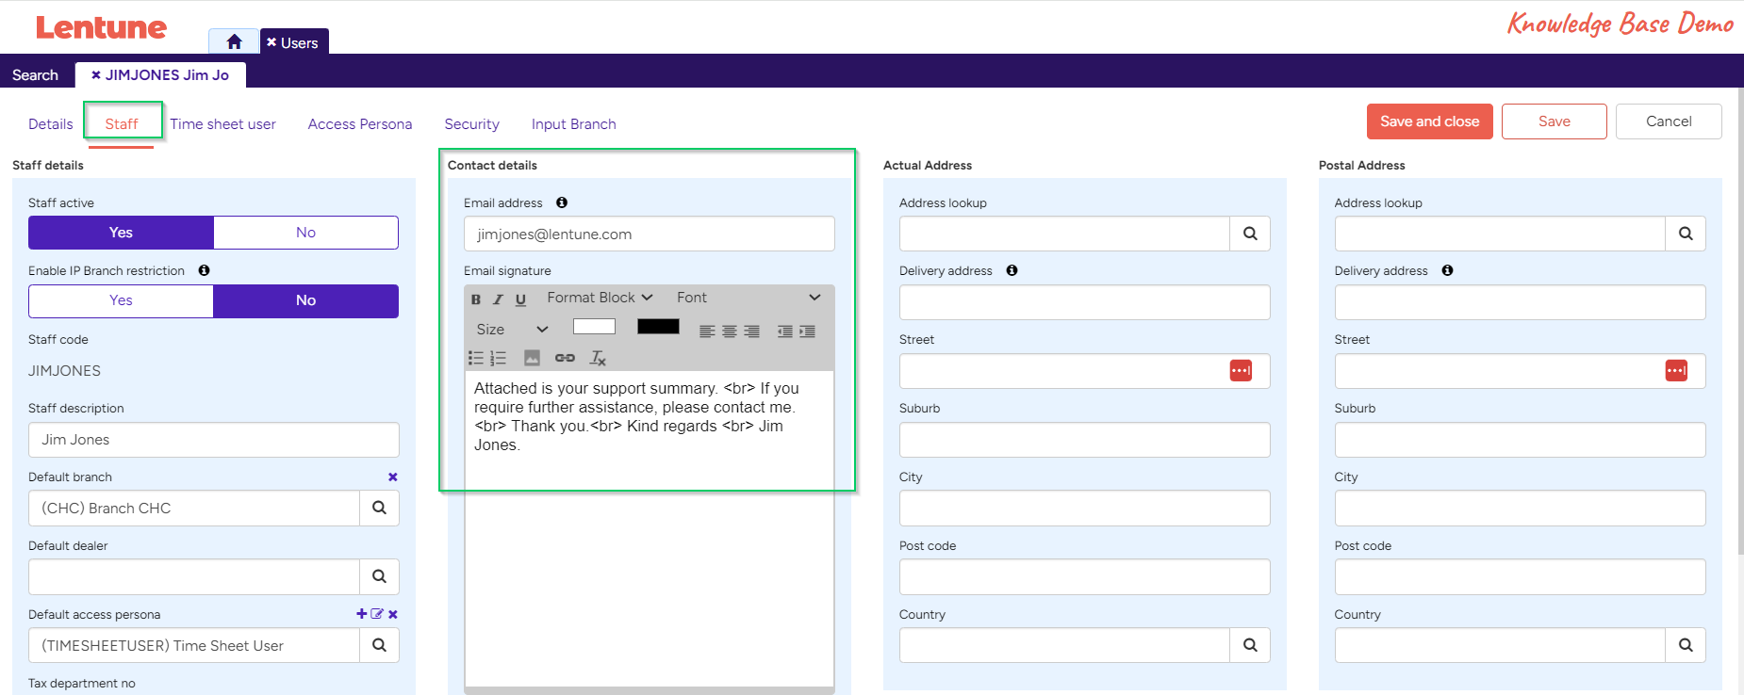This screenshot has width=1744, height=695.
Task: Close the JIMJONES Jim Jo record tab
Action: click(96, 75)
